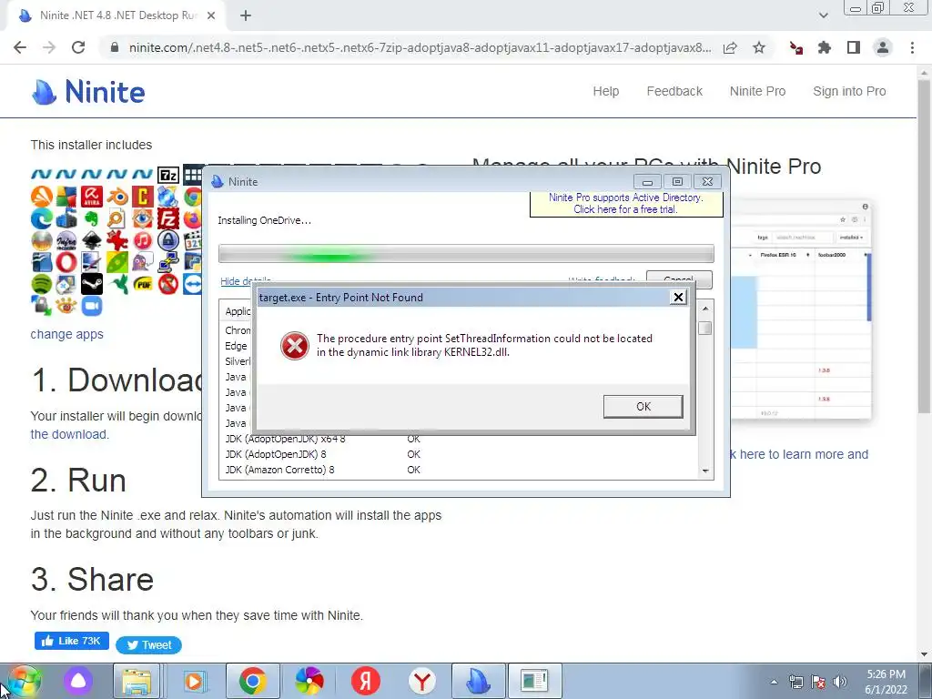Click the change apps link
The height and width of the screenshot is (699, 932).
[66, 334]
